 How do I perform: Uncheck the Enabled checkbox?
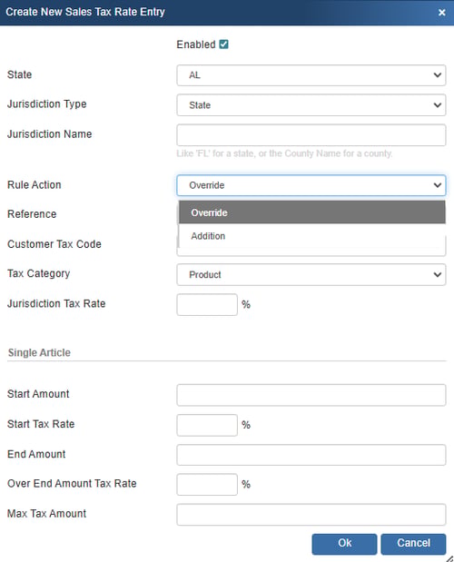coord(224,44)
